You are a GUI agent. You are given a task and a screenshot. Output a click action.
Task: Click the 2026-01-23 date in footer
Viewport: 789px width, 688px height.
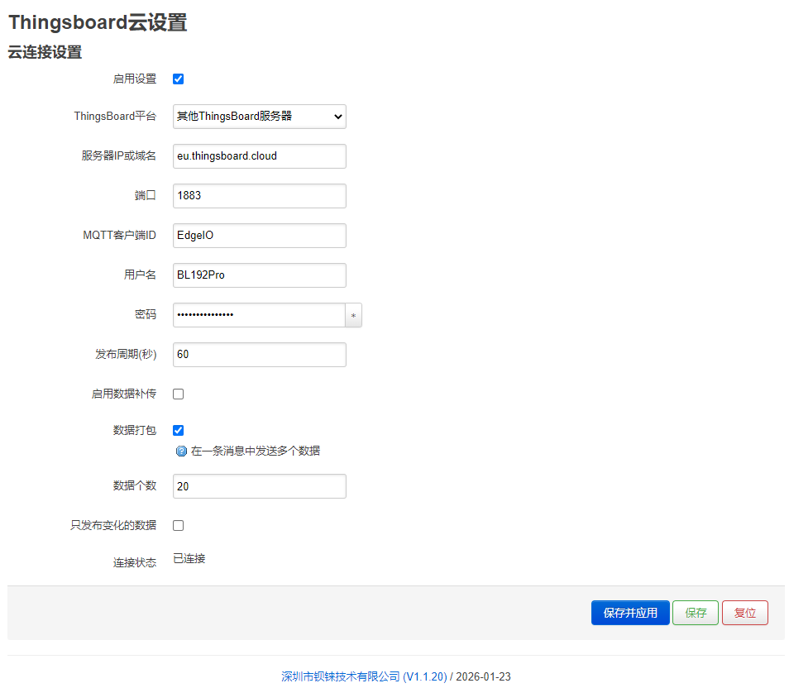coord(483,676)
